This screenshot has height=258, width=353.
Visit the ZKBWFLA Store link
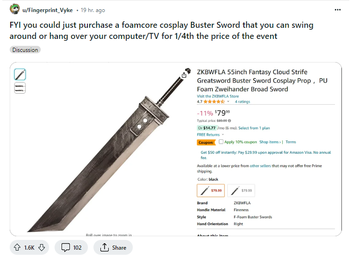click(218, 96)
